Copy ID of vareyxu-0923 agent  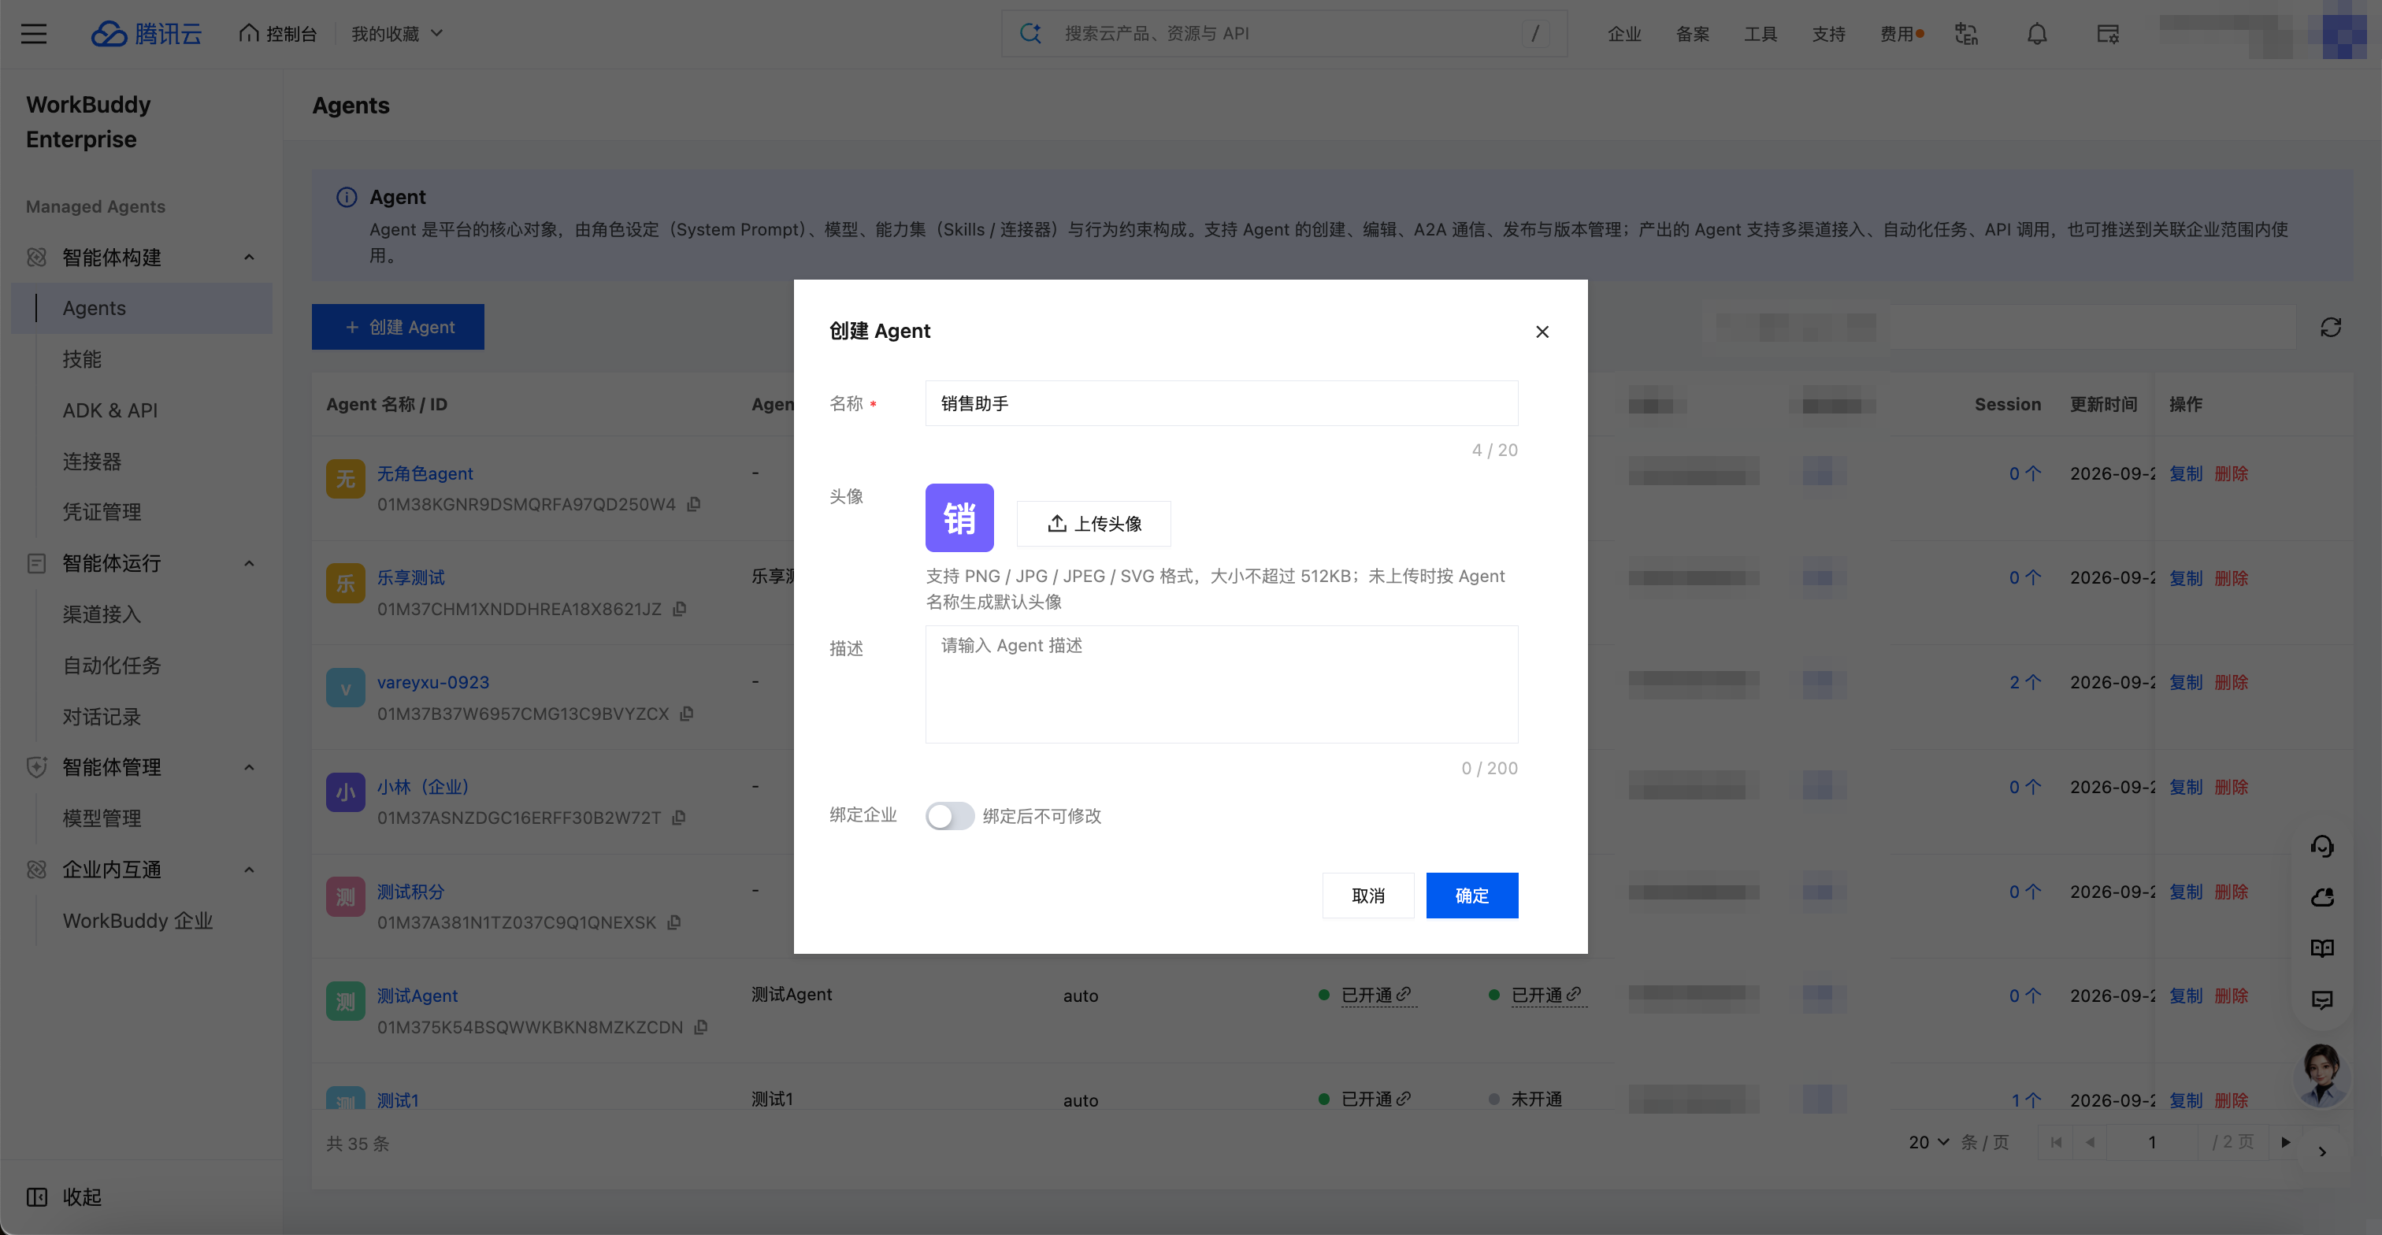point(687,714)
